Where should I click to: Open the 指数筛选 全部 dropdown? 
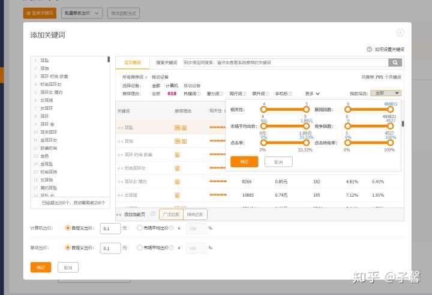pos(386,94)
